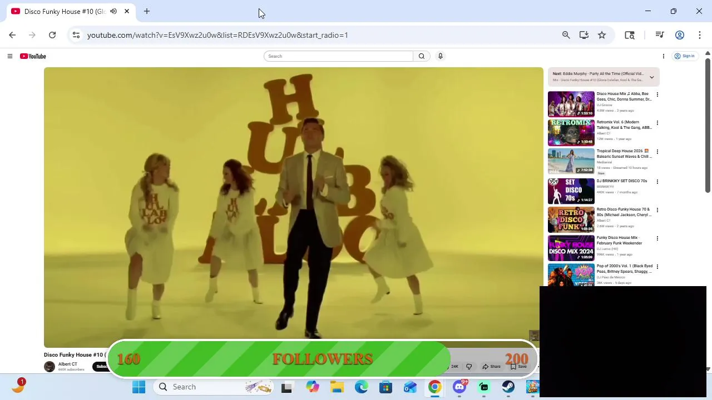The height and width of the screenshot is (400, 712).
Task: Click the YouTube search magnifier button
Action: click(422, 56)
